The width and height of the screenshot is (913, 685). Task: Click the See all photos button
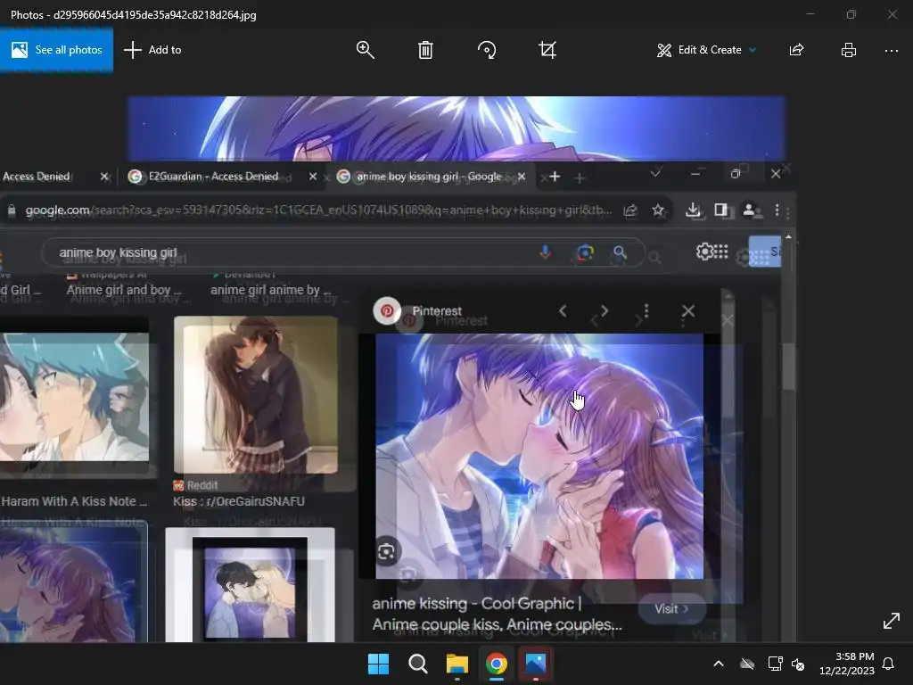coord(56,50)
